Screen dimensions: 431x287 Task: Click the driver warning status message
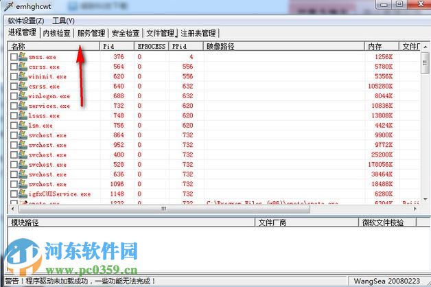(80, 281)
